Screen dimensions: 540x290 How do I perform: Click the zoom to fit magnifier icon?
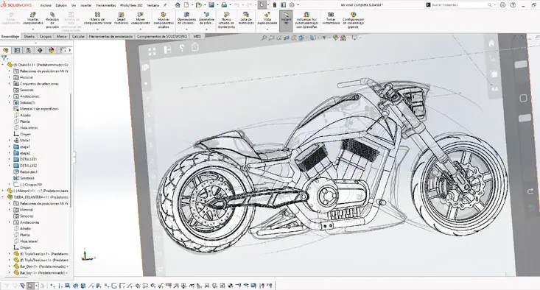coord(264,38)
